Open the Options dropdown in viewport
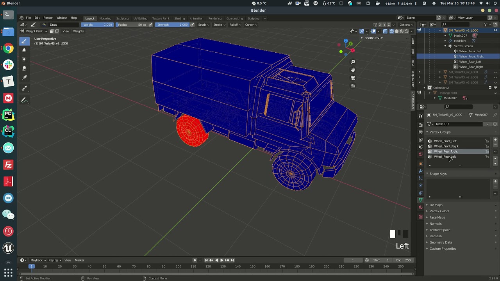500x281 pixels. pos(405,25)
